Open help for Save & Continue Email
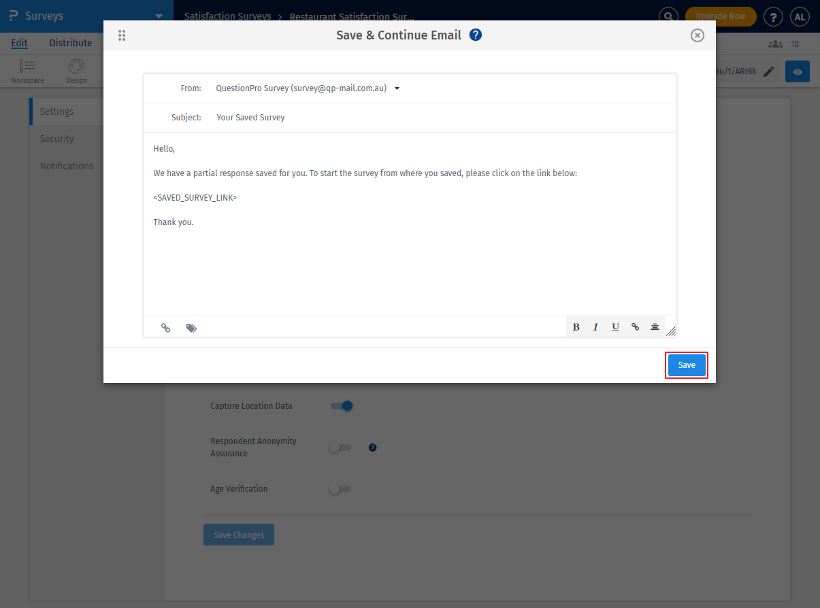The width and height of the screenshot is (820, 608). click(476, 35)
